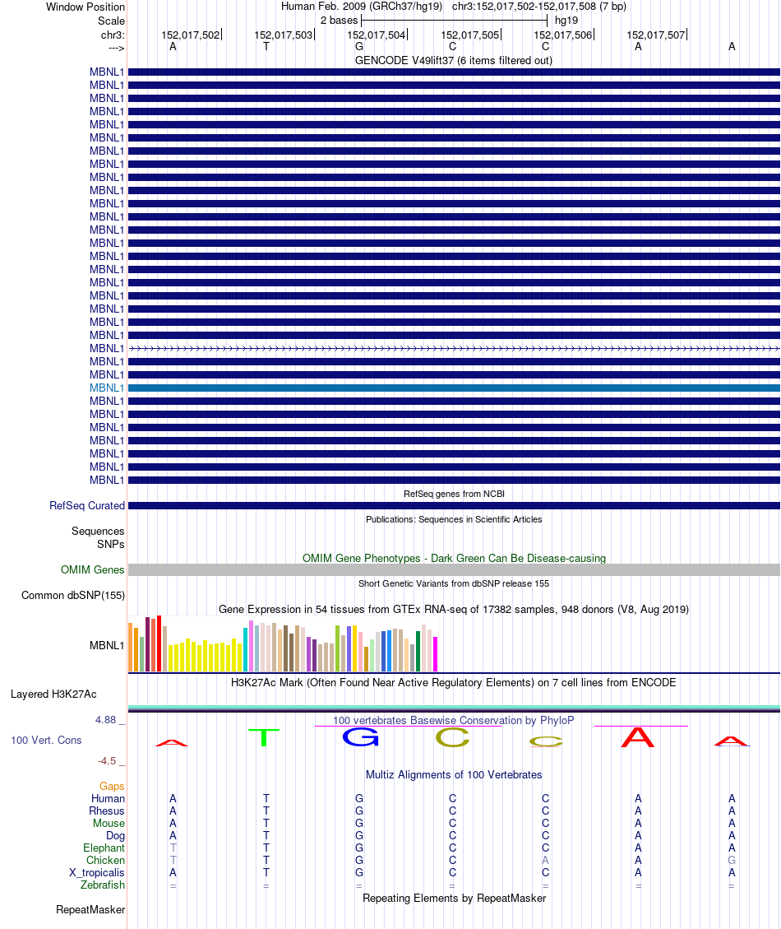Screen dimensions: 781x929
Task: Click the -4.5 PhyloP lower limit value
Action: [x=107, y=761]
